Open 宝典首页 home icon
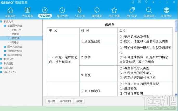The height and width of the screenshot is (111, 178). point(10,10)
